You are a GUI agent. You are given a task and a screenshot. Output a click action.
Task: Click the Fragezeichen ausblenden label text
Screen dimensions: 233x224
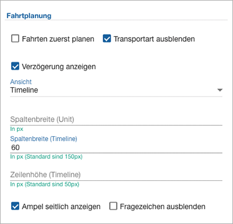[x=163, y=207]
